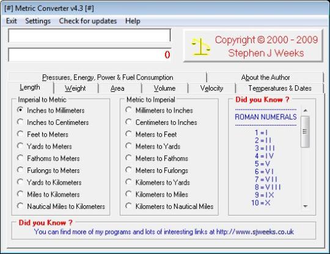This screenshot has height=254, width=330.
Task: Click the '10 = X' numeral line
Action: tap(261, 203)
